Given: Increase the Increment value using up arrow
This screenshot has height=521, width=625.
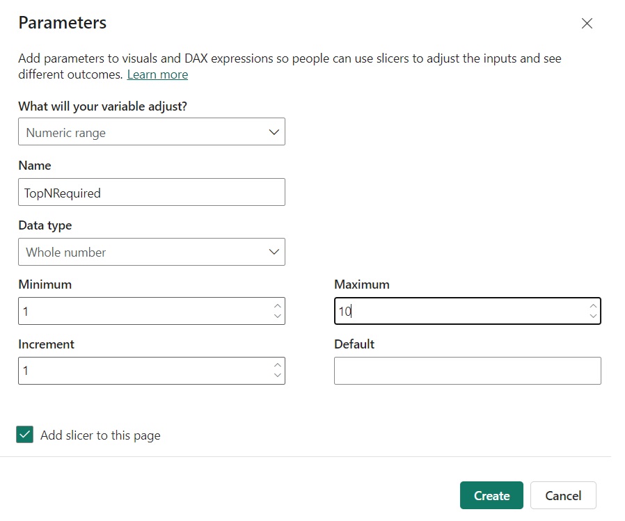Looking at the screenshot, I should [278, 365].
